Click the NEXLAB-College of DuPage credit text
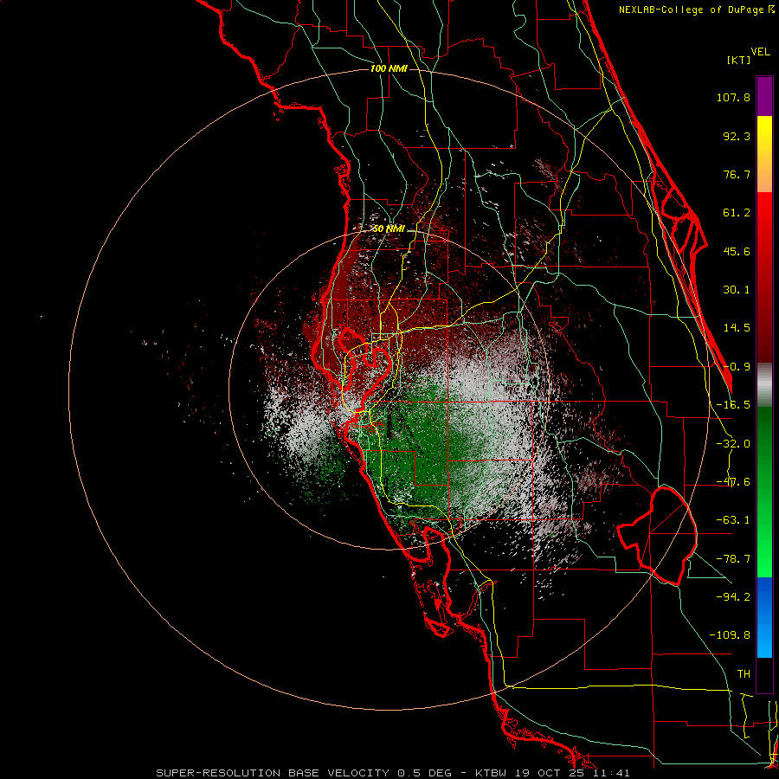This screenshot has height=779, width=779. pyautogui.click(x=696, y=10)
